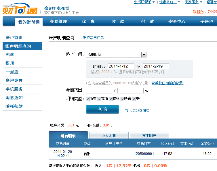The image size is (217, 171).
Task: Click the start date input field
Action: [x=121, y=66]
